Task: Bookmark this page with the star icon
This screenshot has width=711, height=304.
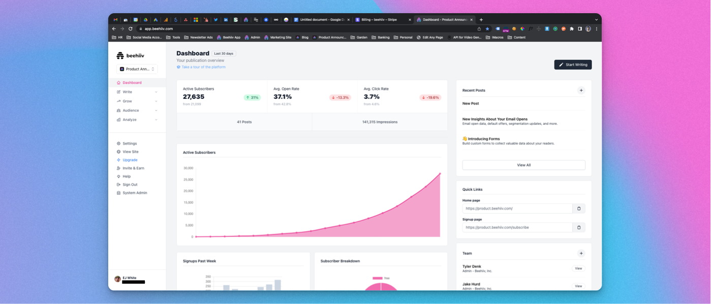Action: coord(487,29)
